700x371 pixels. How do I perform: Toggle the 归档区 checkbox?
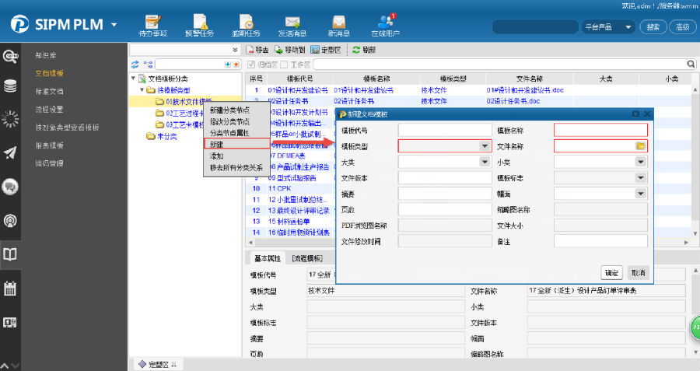pos(251,64)
